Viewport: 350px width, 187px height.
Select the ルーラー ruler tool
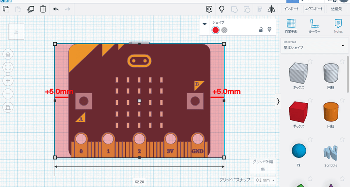(x=315, y=26)
